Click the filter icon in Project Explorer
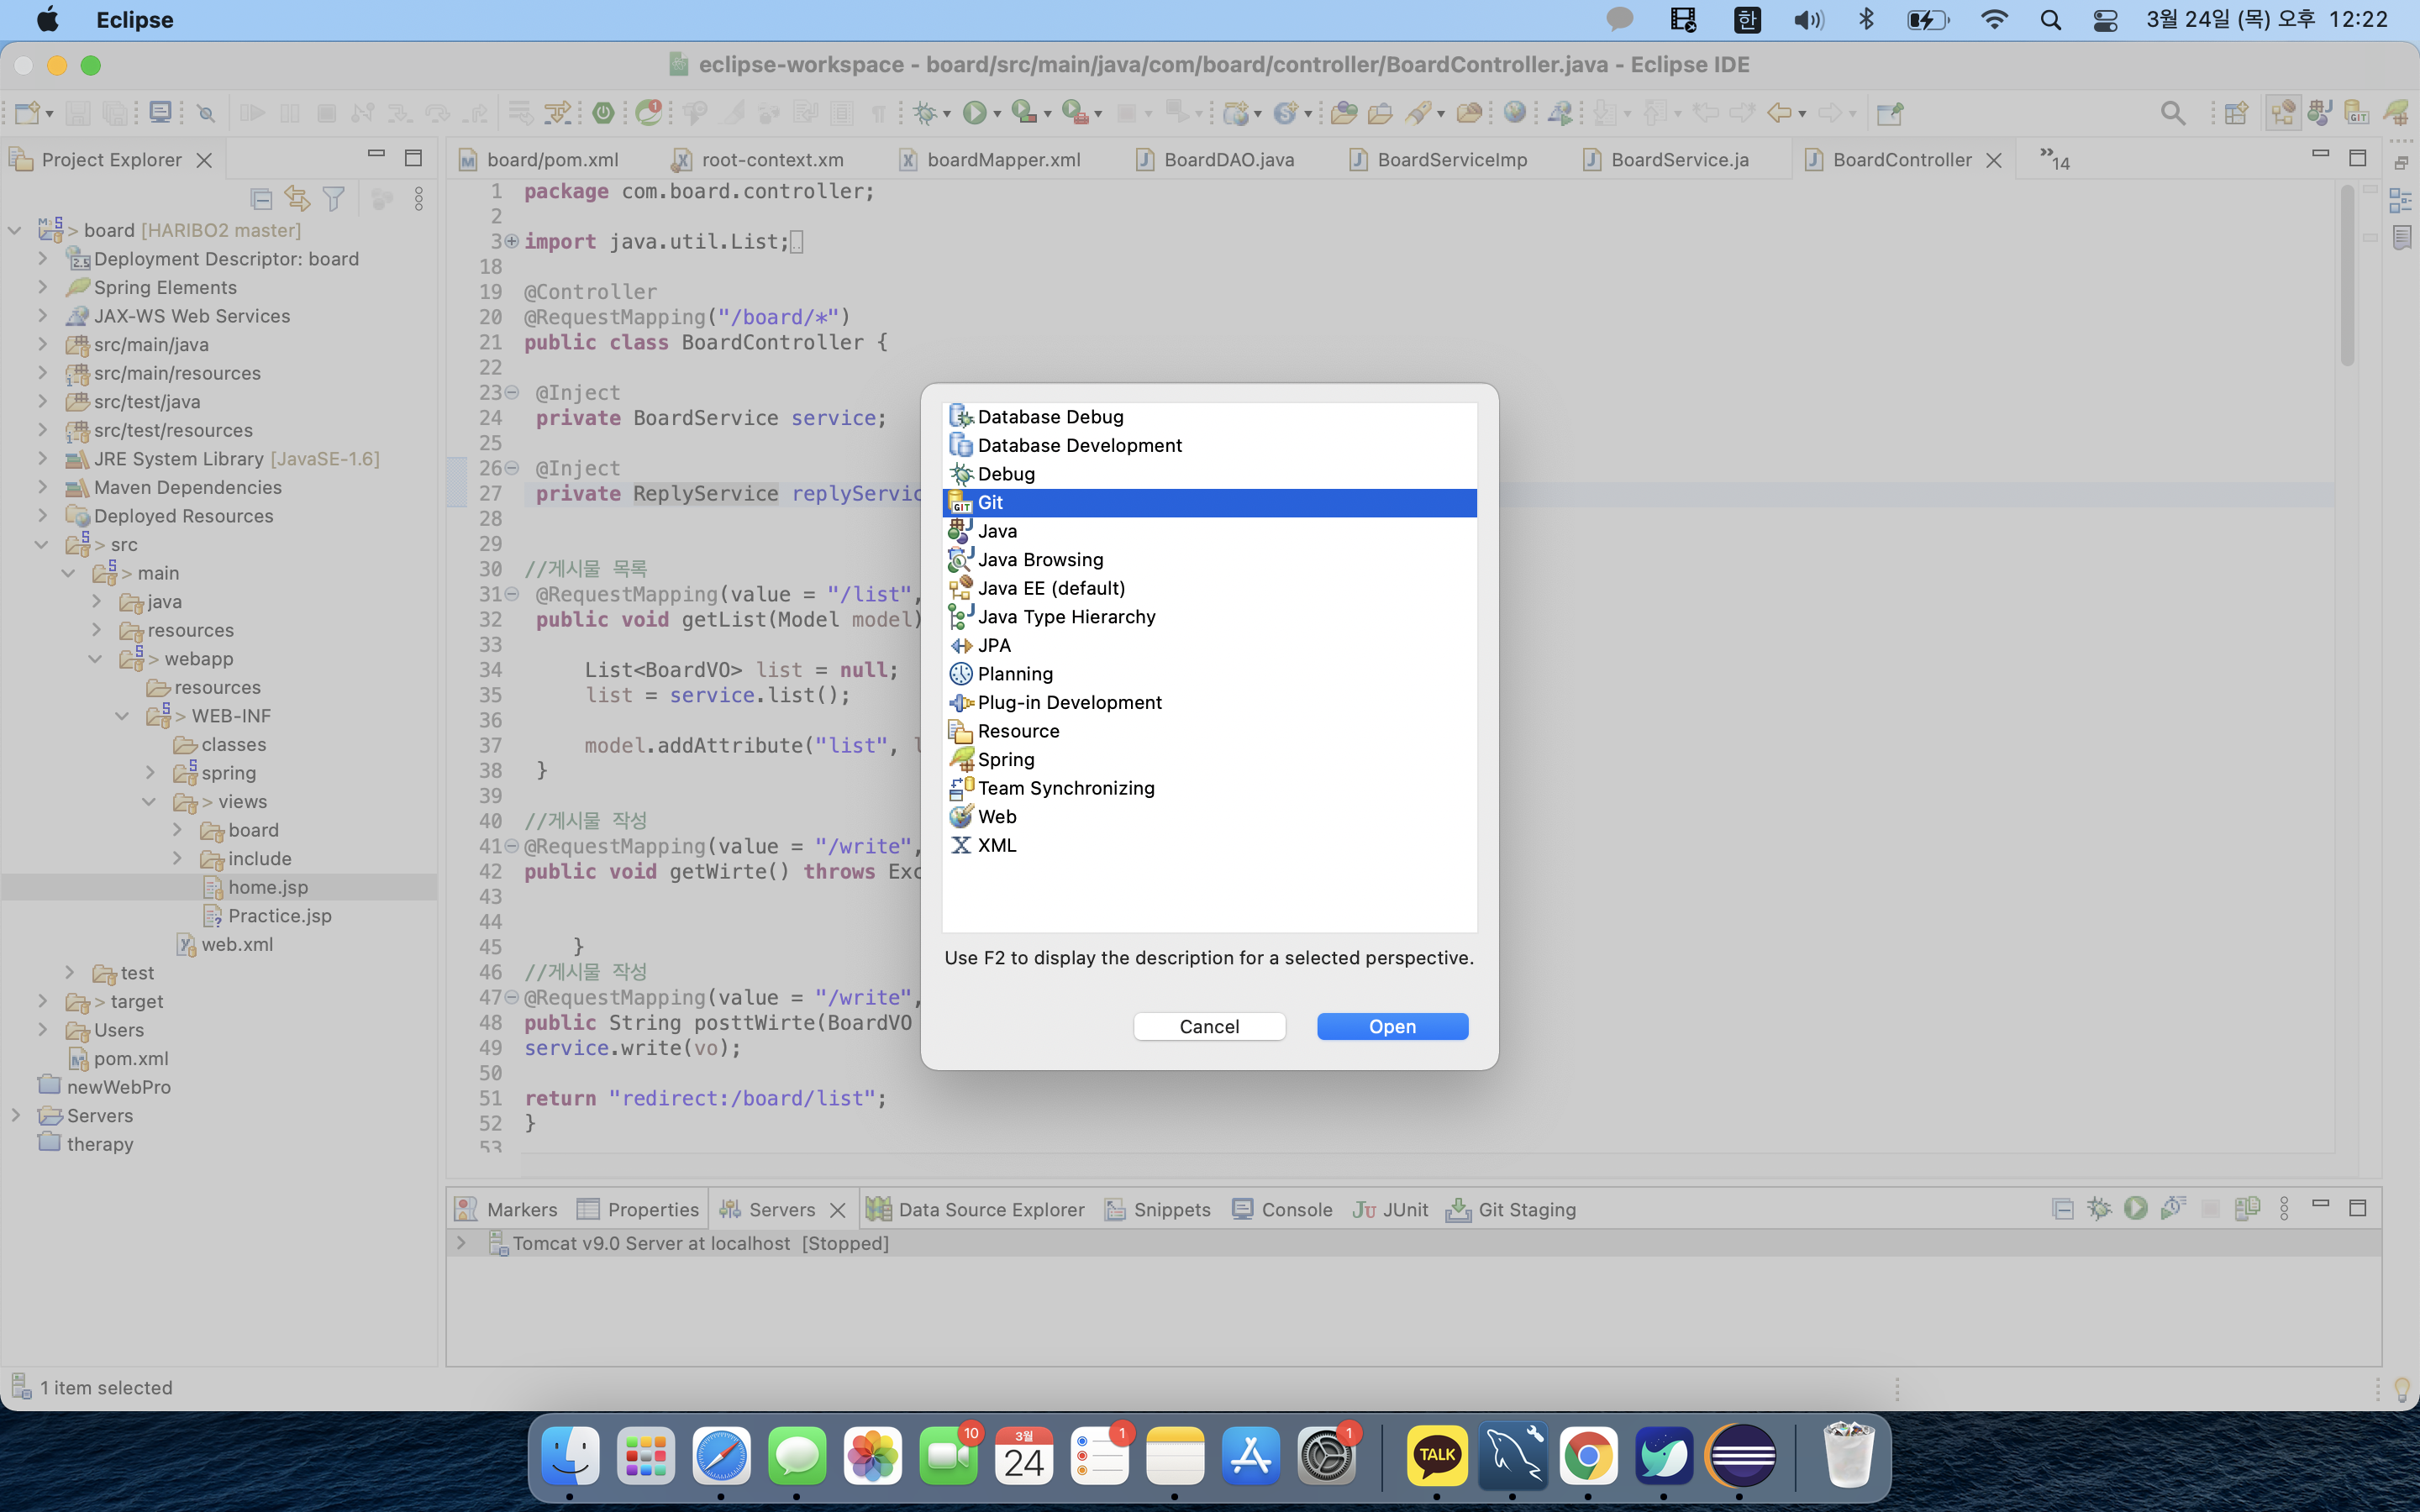The image size is (2420, 1512). coord(334,199)
